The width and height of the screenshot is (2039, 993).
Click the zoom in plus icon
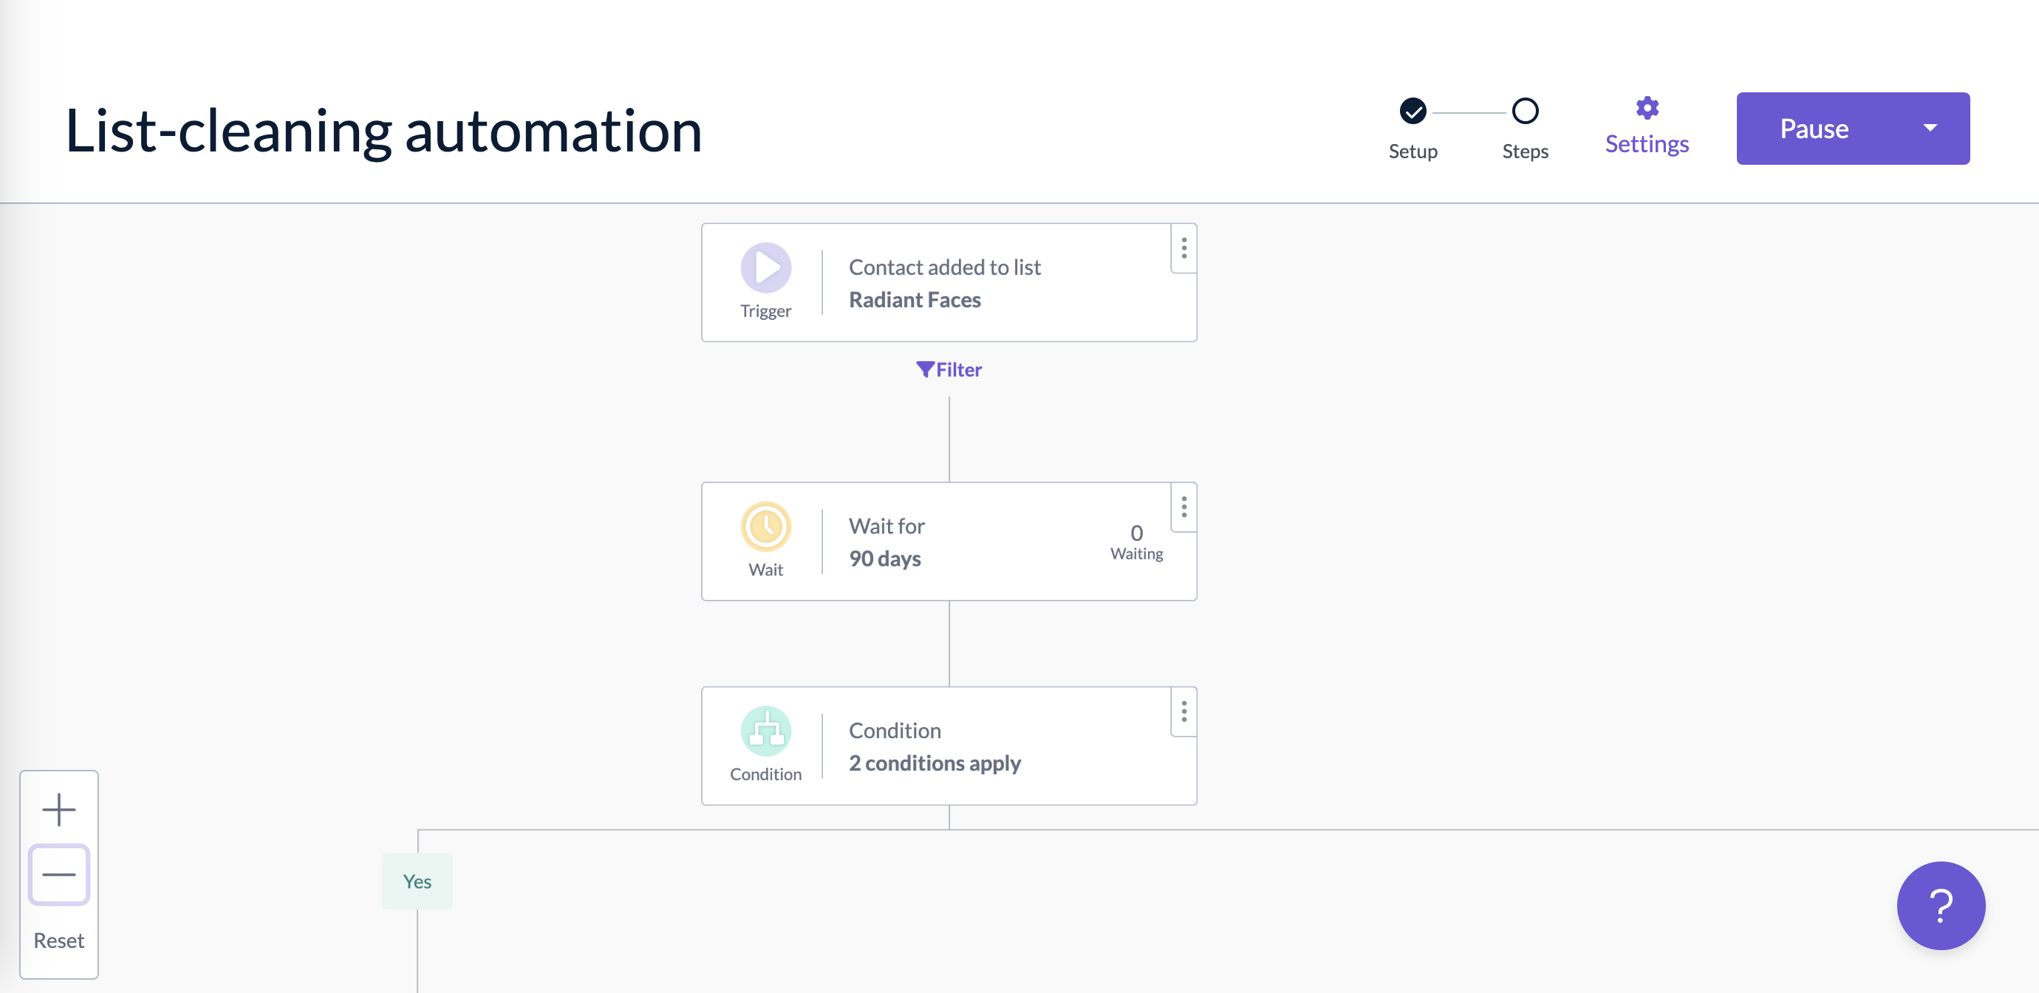[58, 808]
